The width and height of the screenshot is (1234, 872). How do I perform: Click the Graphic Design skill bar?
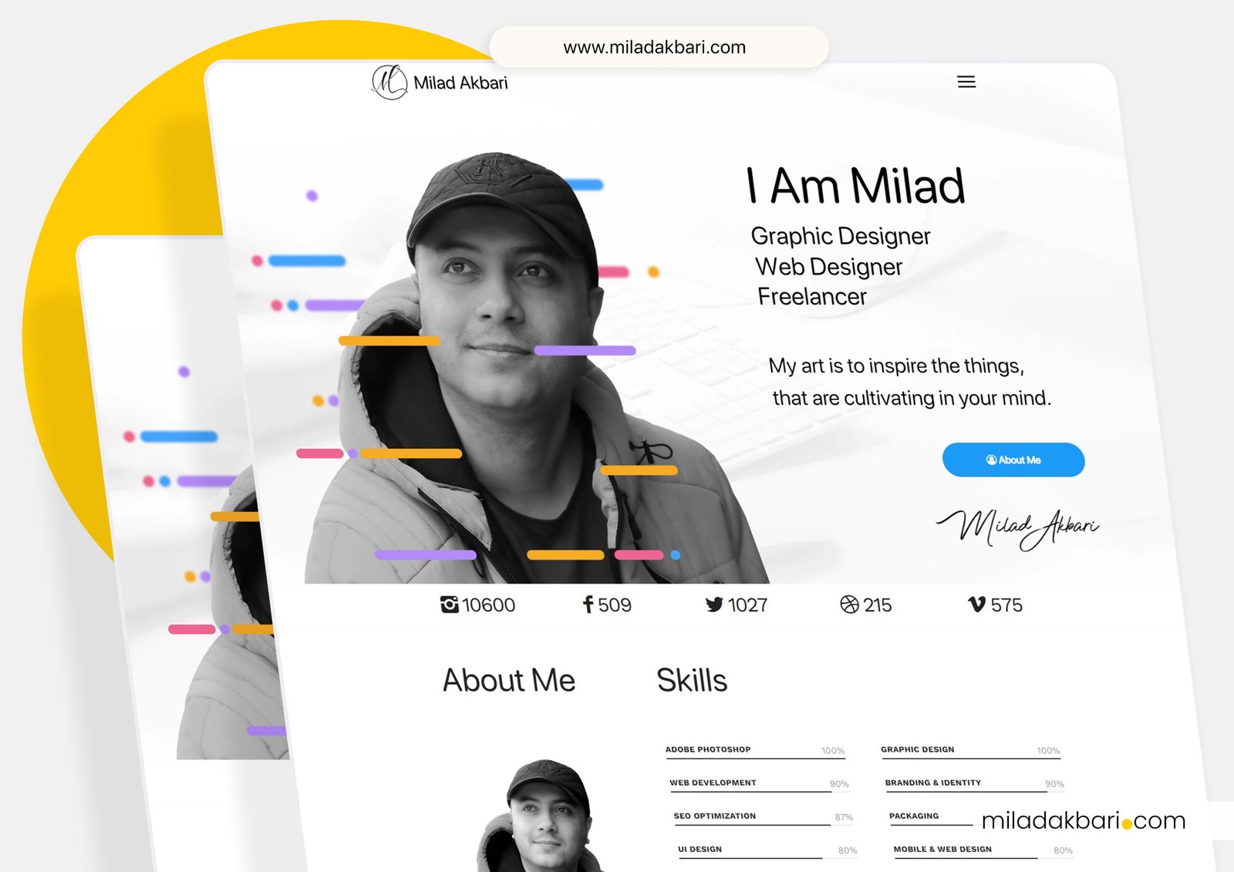point(970,752)
